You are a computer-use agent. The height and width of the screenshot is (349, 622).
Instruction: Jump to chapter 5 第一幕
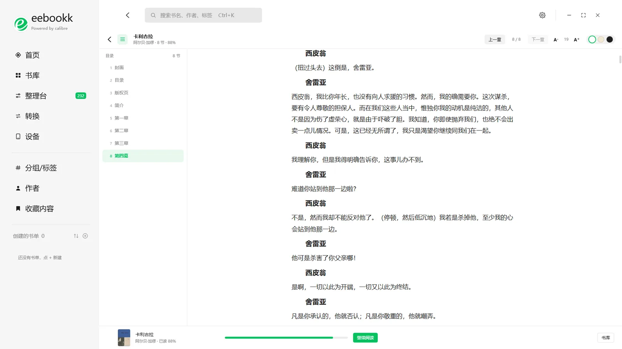click(x=143, y=118)
